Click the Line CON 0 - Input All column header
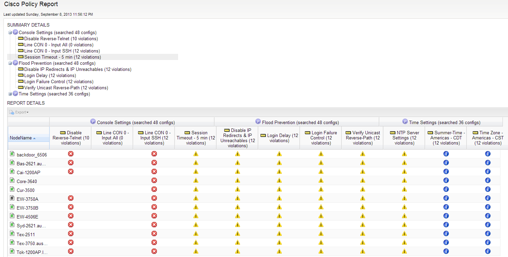Viewport: 508px width, 257px height. tap(112, 138)
